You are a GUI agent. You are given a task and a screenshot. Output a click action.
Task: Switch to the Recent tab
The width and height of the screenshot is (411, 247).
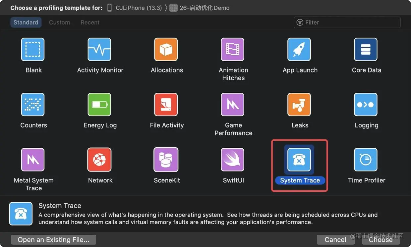point(90,23)
